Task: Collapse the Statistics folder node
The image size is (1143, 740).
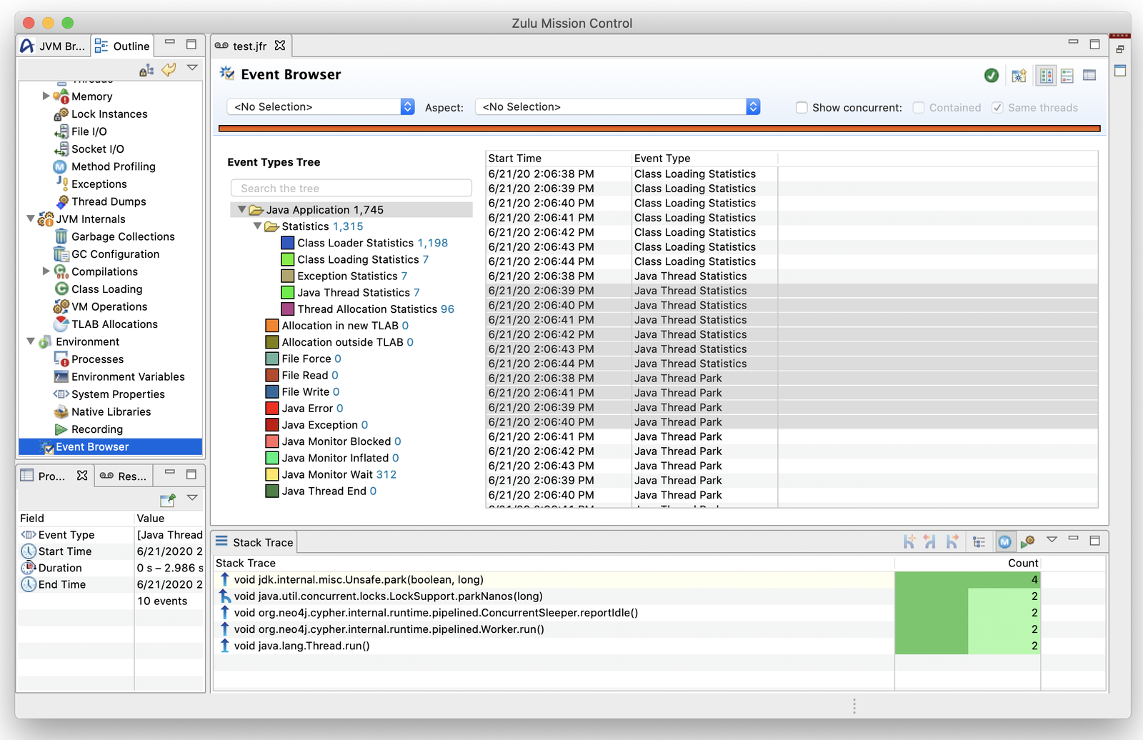Action: pyautogui.click(x=257, y=226)
